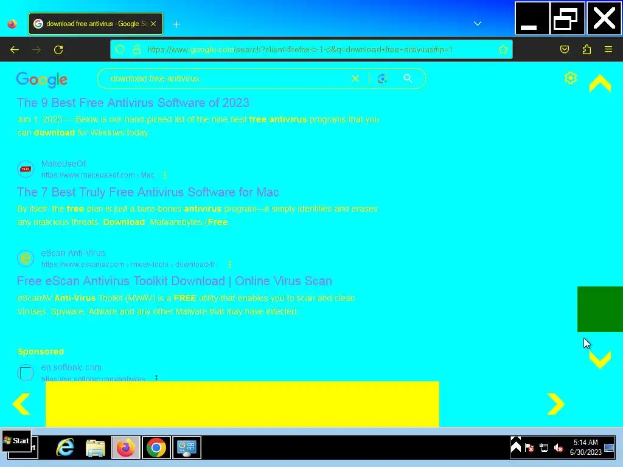Open The 7 Best Truly Free Antivirus link
Viewport: 623px width, 467px height.
[x=148, y=192]
